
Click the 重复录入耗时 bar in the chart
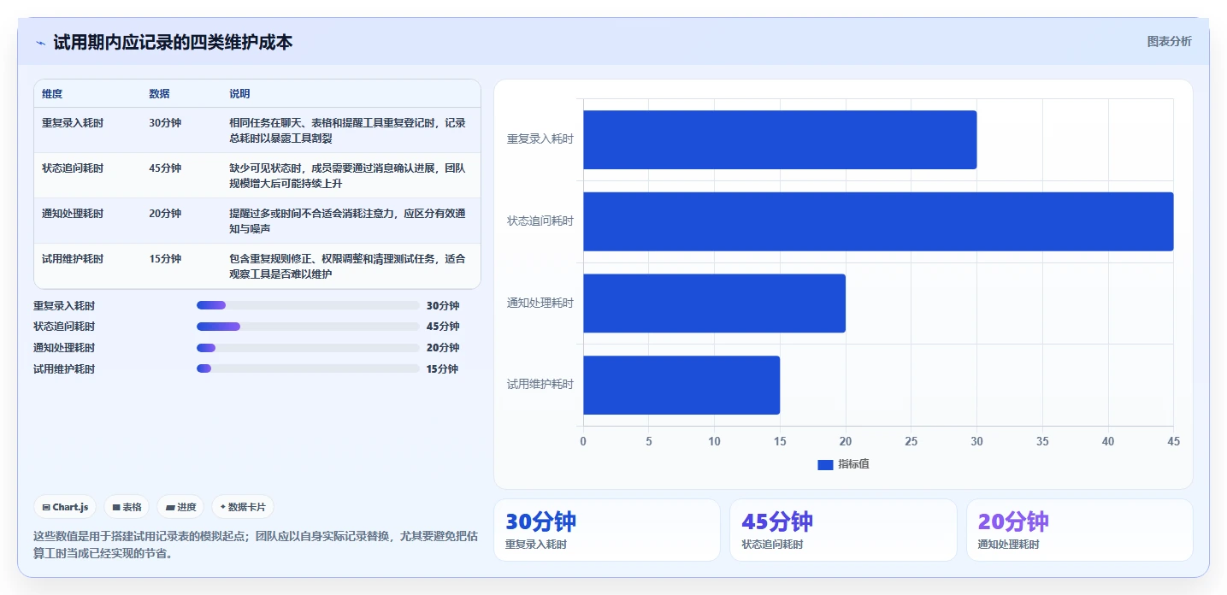[780, 139]
